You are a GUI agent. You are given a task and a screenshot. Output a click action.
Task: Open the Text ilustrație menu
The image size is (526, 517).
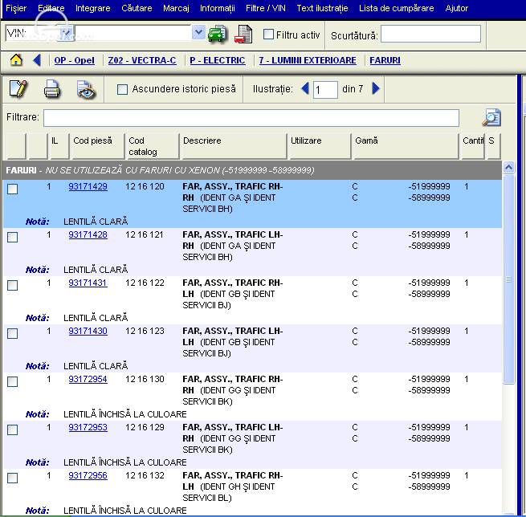click(x=322, y=8)
